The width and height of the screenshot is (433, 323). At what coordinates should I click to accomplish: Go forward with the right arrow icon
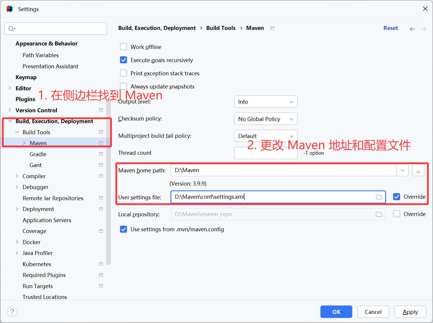(x=424, y=29)
